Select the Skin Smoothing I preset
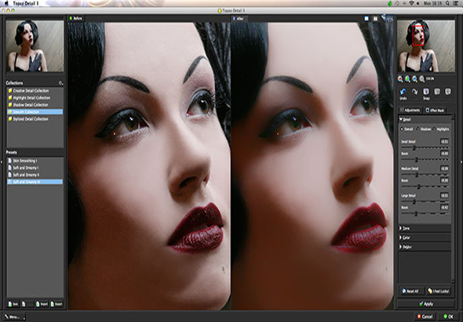The image size is (463, 322). [35, 161]
